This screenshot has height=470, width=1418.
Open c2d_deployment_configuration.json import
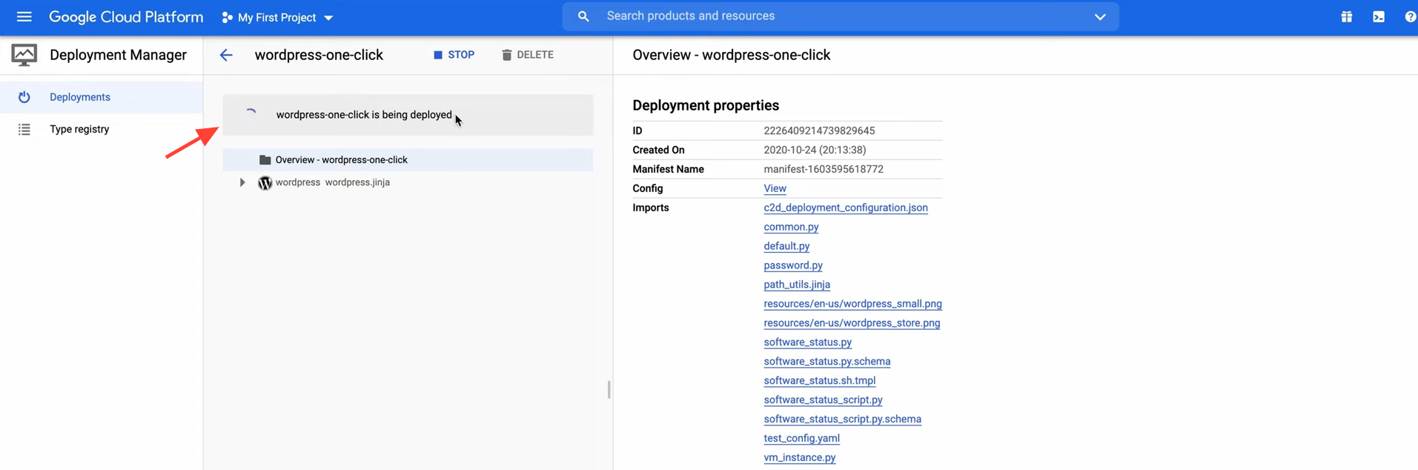846,208
